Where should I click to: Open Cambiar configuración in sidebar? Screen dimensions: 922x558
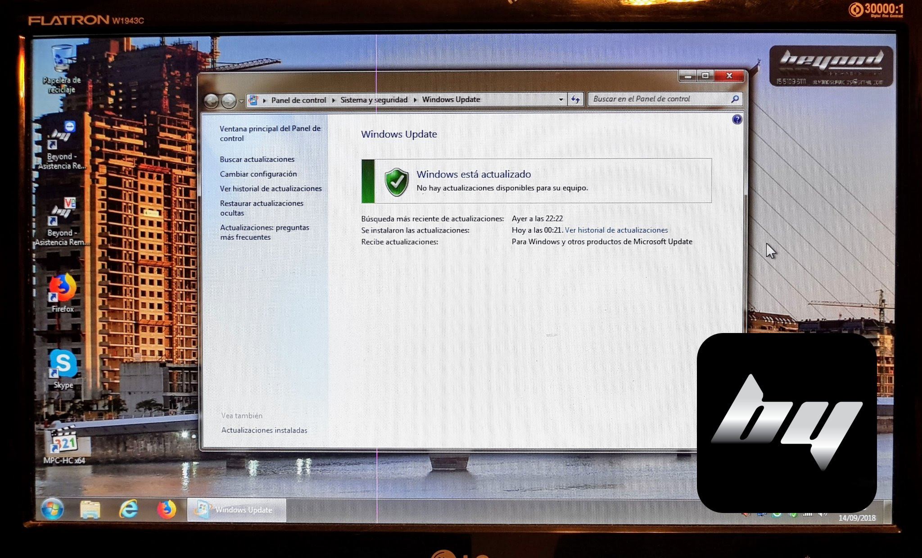[258, 174]
